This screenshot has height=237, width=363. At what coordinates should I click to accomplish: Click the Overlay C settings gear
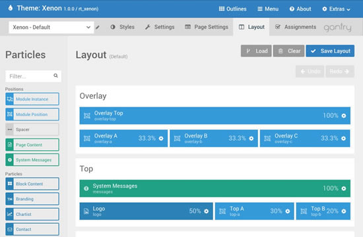click(x=344, y=138)
